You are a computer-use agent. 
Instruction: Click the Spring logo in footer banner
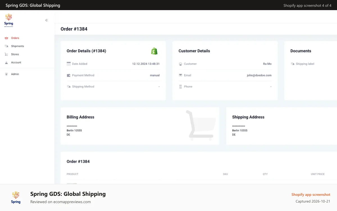coord(16,197)
